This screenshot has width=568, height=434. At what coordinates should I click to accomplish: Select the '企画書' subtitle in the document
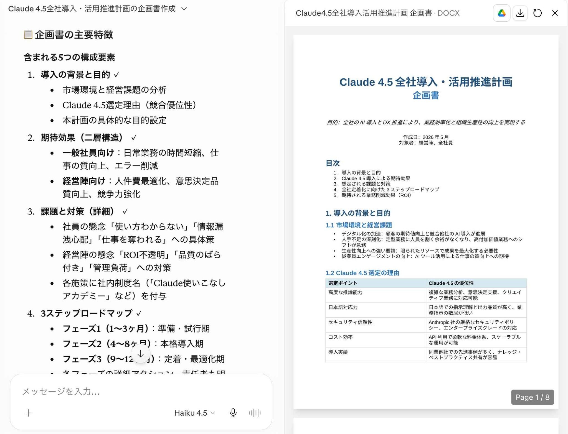click(x=426, y=95)
